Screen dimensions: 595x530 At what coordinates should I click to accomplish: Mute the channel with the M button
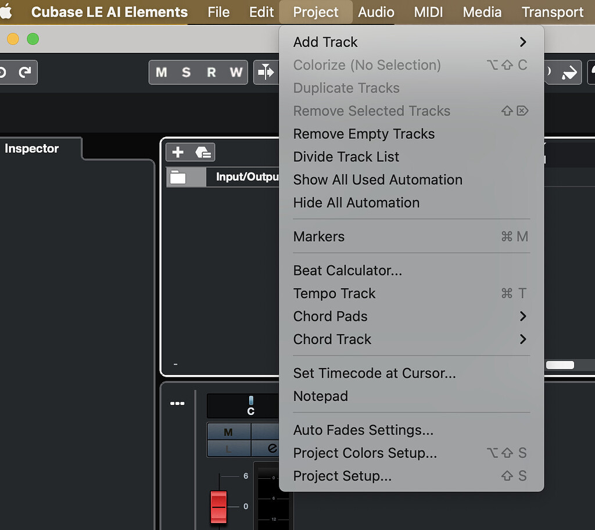tap(227, 432)
